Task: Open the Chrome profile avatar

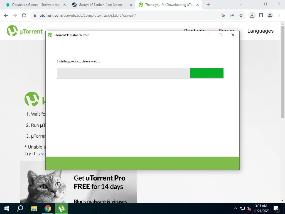Action: click(270, 16)
